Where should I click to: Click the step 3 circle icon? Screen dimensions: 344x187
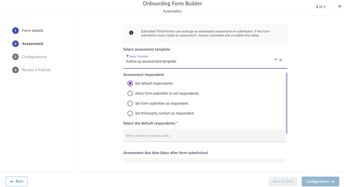[15, 57]
